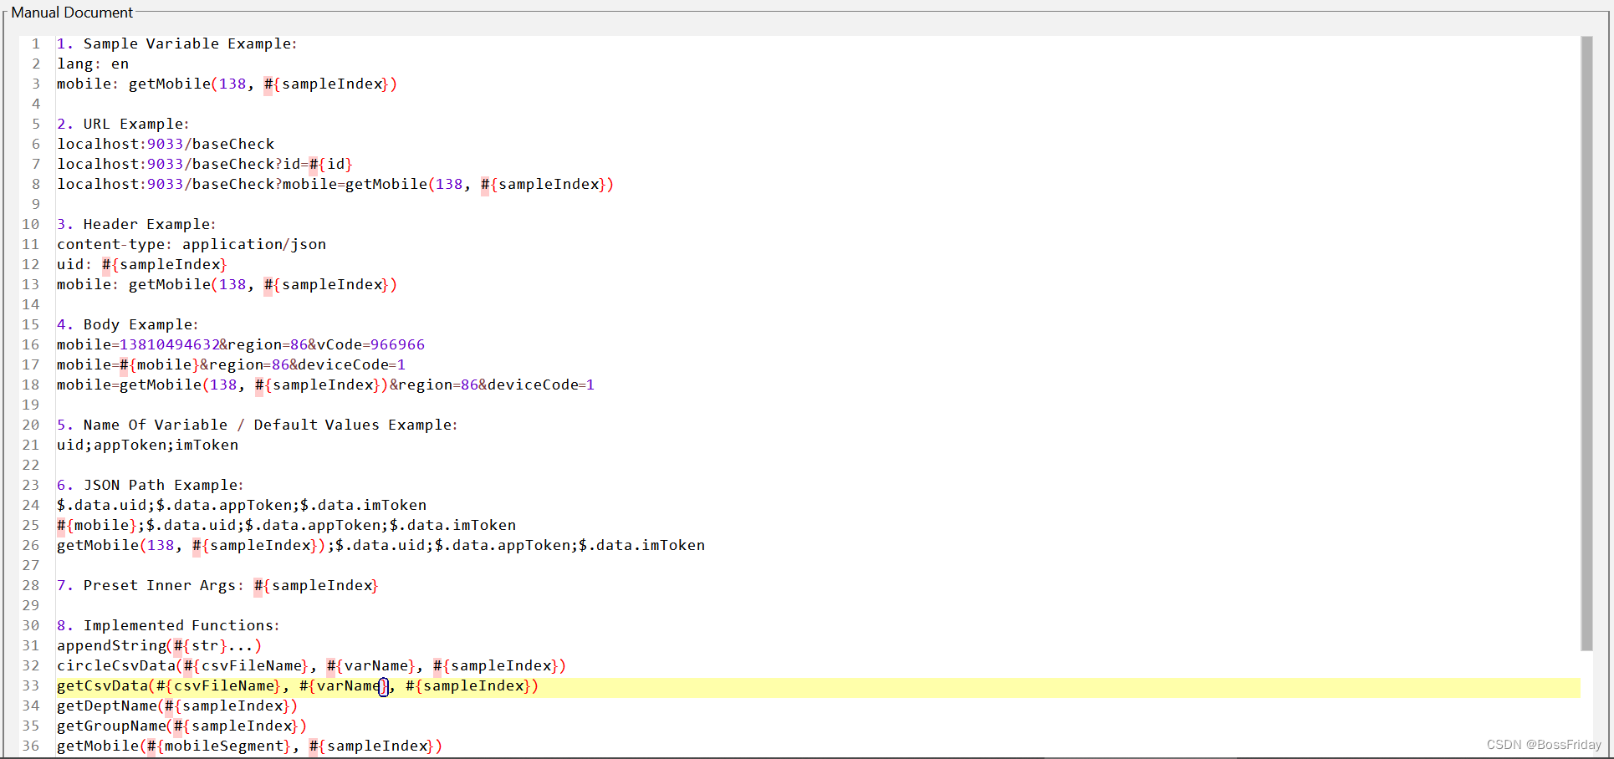This screenshot has width=1614, height=759.
Task: Click the function "getDeptName(#{sampleIndex})"
Action: tap(177, 706)
